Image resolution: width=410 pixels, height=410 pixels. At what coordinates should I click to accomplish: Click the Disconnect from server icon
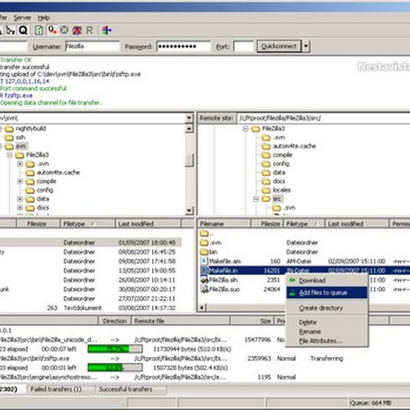(x=77, y=30)
